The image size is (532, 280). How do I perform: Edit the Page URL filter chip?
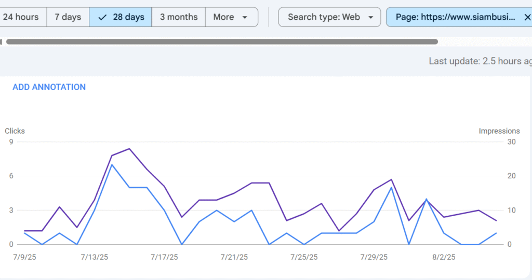tap(455, 17)
